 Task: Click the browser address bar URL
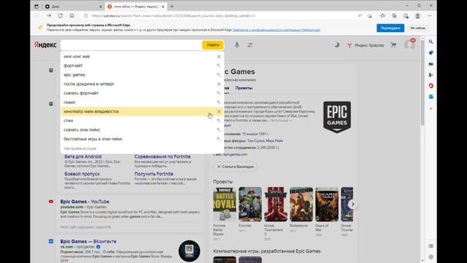[174, 16]
